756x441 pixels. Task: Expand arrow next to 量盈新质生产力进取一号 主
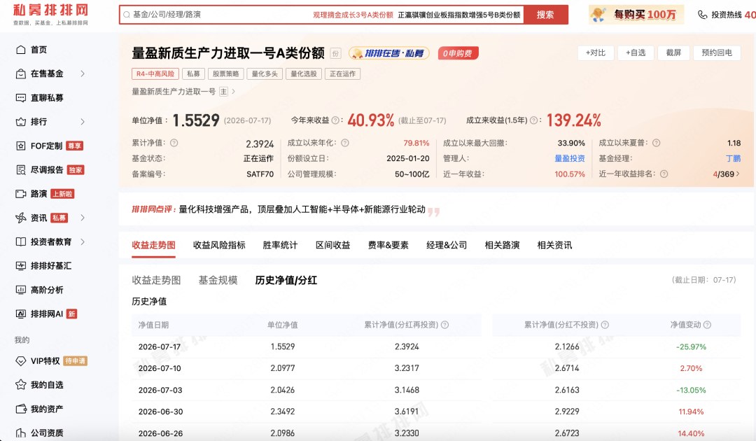(234, 92)
